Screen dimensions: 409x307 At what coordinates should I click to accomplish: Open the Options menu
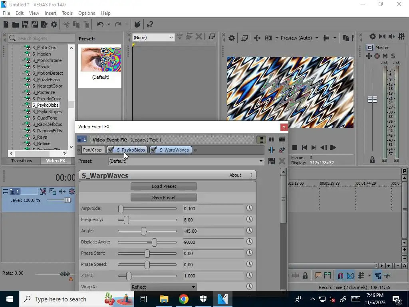click(x=87, y=13)
